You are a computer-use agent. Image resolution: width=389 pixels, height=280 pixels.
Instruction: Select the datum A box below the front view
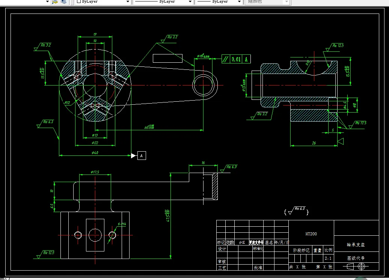click(x=142, y=156)
